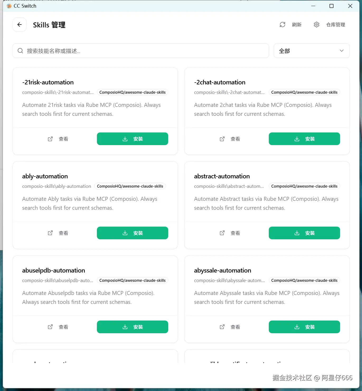Image resolution: width=362 pixels, height=391 pixels.
Task: Click the filter dropdown chevron arrow
Action: [x=342, y=51]
